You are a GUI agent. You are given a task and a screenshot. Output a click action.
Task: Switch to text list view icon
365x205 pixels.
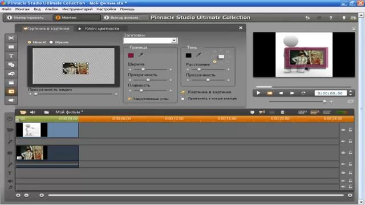point(327,112)
